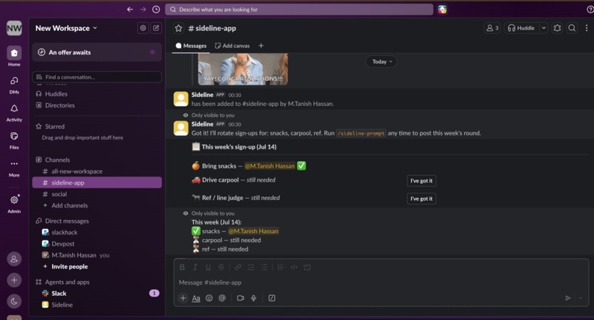Open the An offer awaits banner
The width and height of the screenshot is (594, 320).
click(x=97, y=52)
